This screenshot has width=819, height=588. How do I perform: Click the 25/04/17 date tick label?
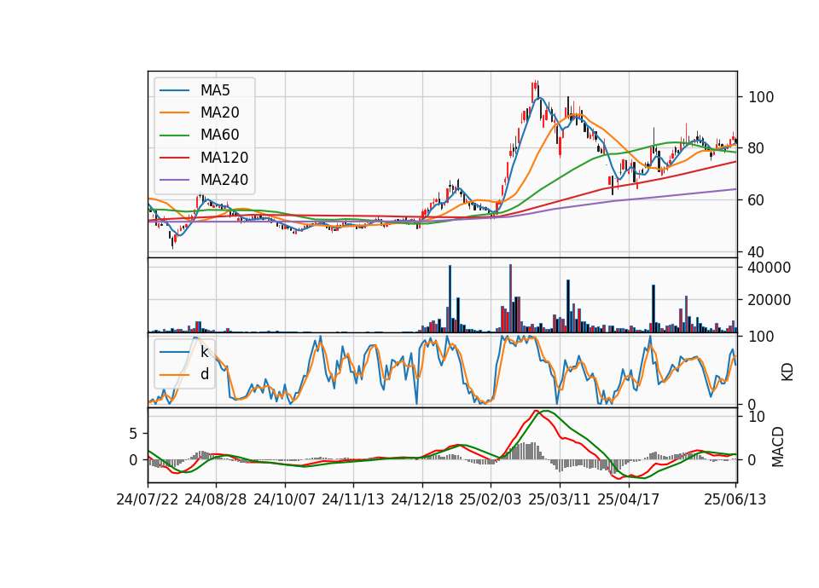629,500
